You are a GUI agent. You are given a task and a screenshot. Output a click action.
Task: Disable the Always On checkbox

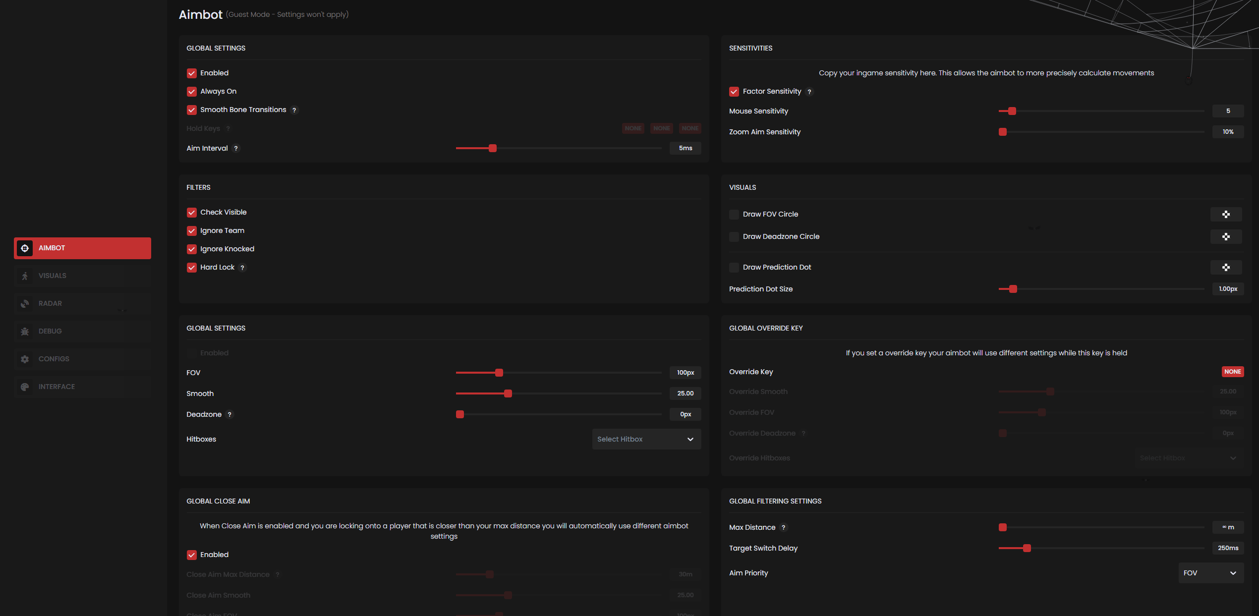coord(192,92)
